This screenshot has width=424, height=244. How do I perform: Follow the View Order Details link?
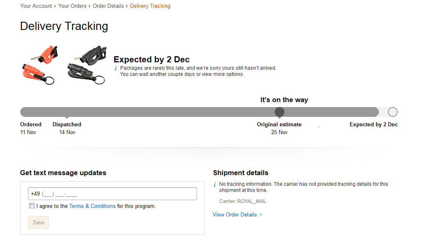(x=235, y=214)
